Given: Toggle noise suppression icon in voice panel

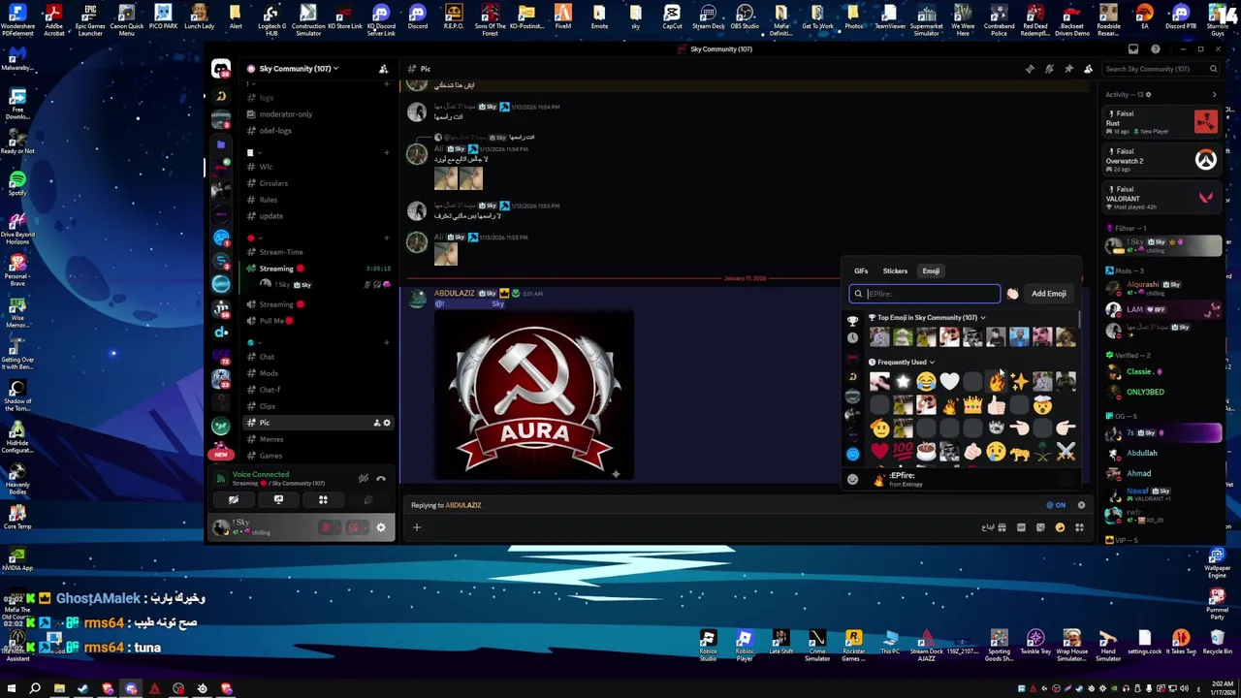Looking at the screenshot, I should point(363,478).
